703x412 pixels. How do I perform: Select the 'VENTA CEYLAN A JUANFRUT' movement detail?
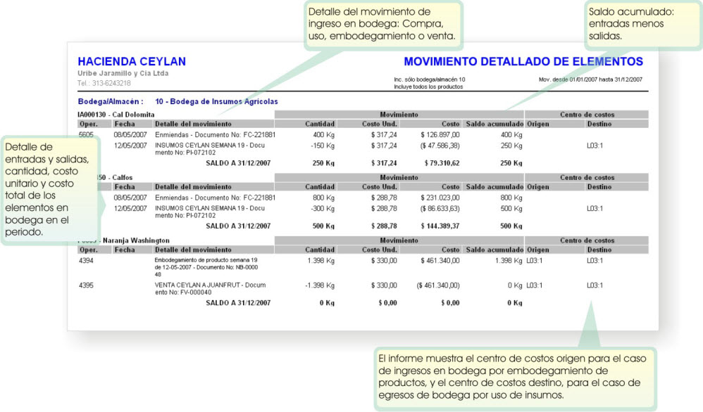211,288
